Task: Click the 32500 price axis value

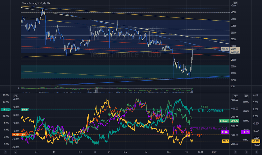Action: [x=234, y=39]
